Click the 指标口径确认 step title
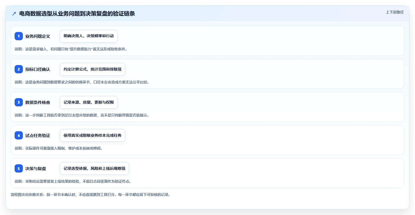415x215 pixels. [x=38, y=69]
